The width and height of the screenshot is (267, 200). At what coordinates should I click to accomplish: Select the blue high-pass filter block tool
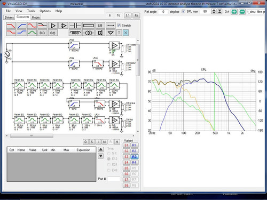point(21,26)
